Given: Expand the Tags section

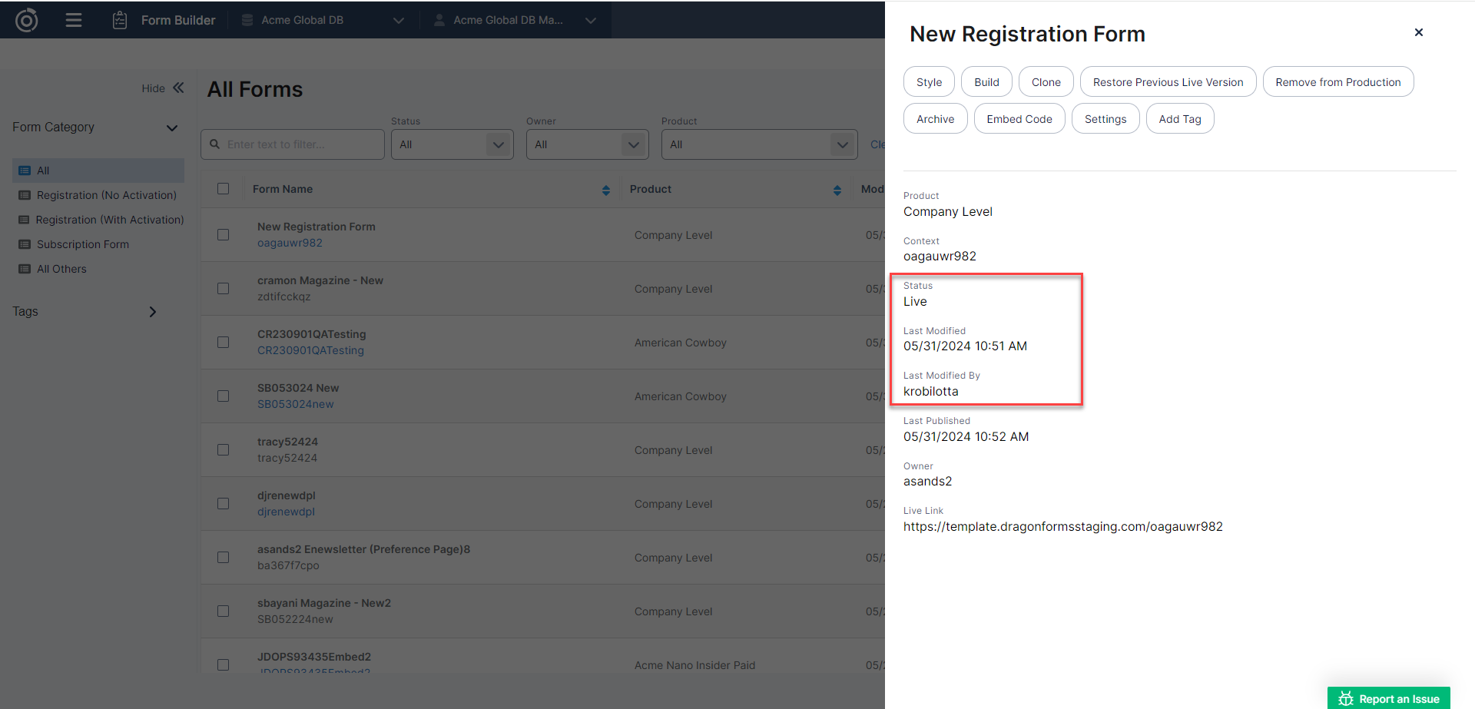Looking at the screenshot, I should click(x=152, y=312).
